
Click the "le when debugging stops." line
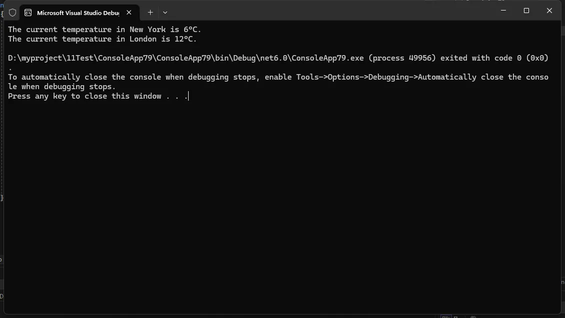[62, 87]
